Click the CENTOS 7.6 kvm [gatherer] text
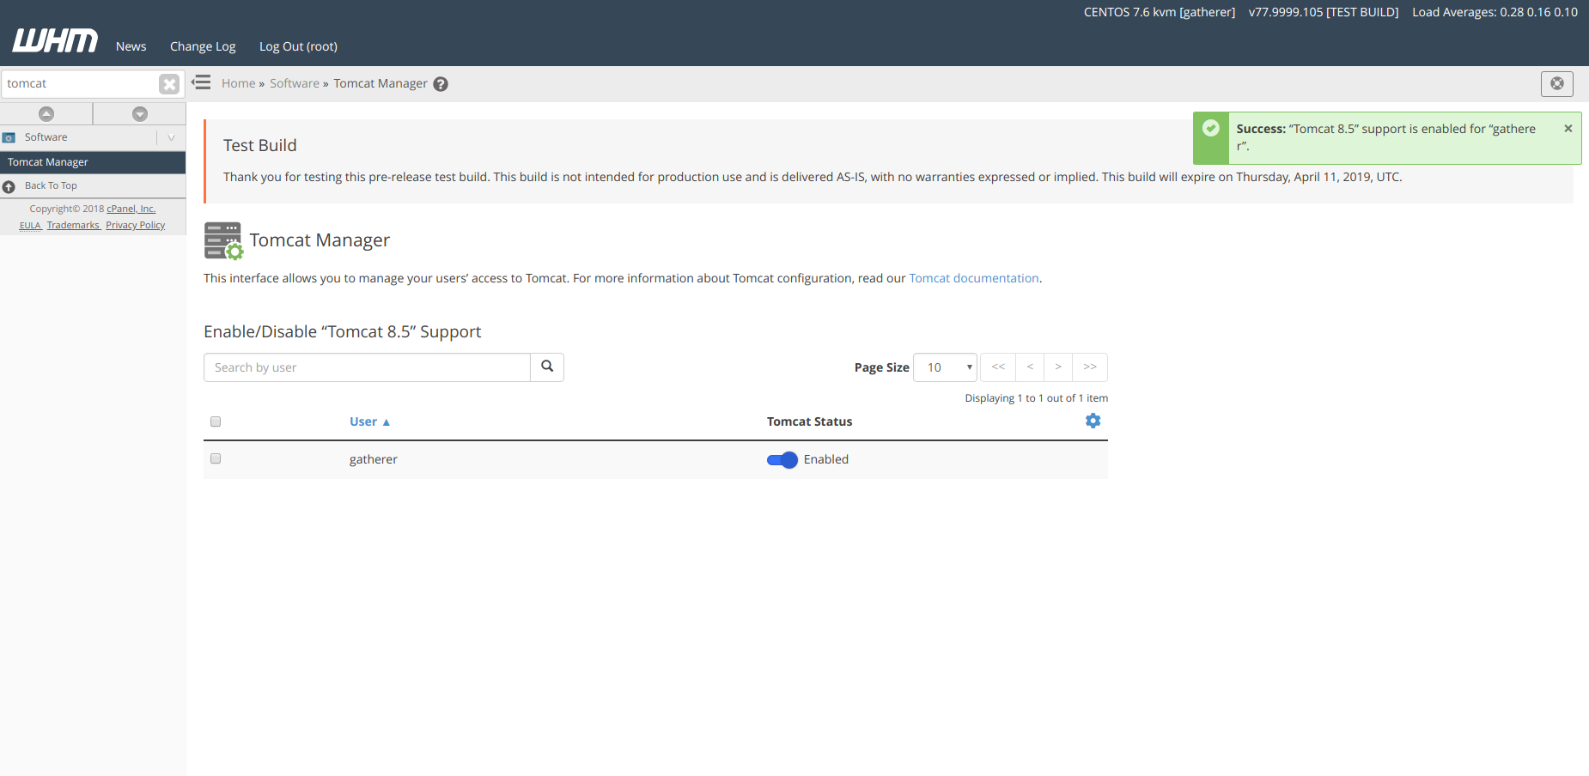1589x776 pixels. [x=1160, y=12]
